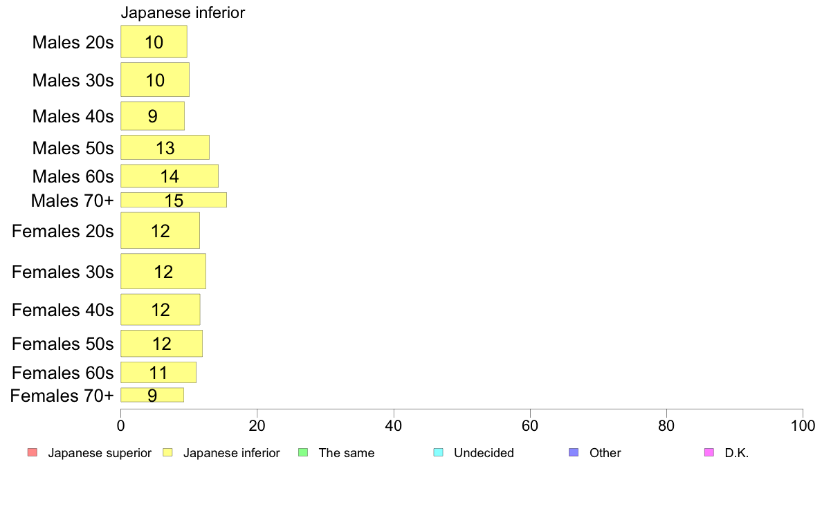Click the Japanese superior red legend swatch
822x509 pixels.
click(x=32, y=452)
